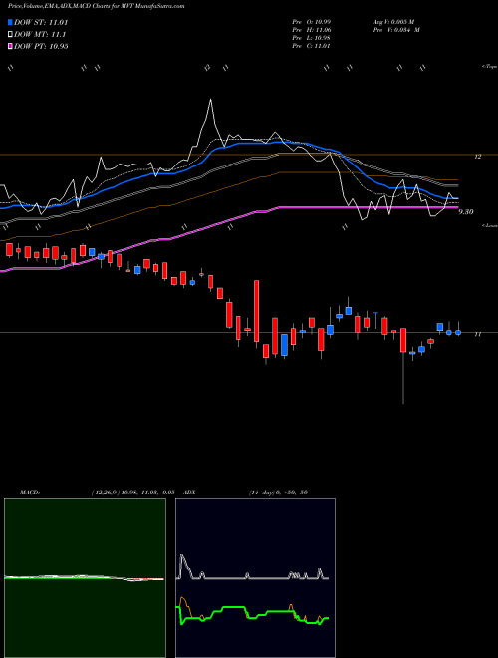Click the 'Pre O: 10.99' open value
Screen dimensions: 498x658
point(312,21)
